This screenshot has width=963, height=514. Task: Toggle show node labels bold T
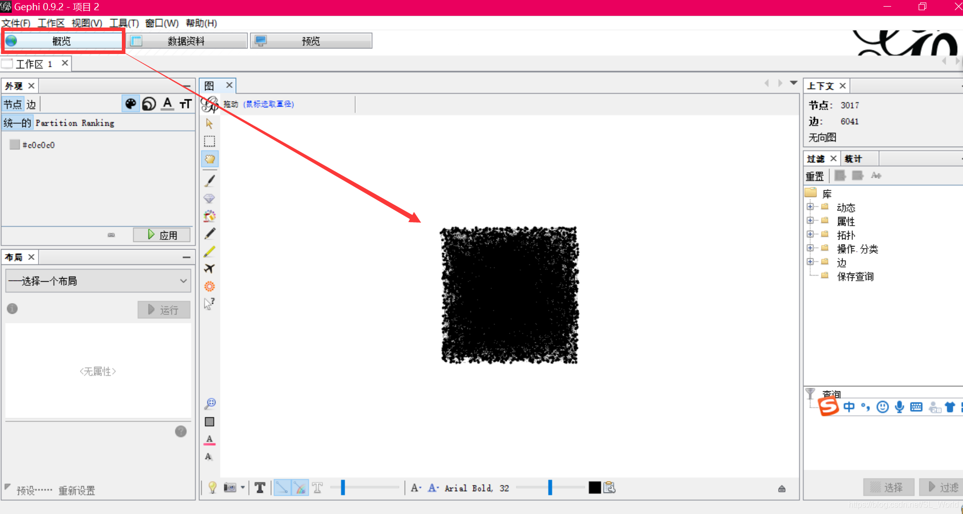(x=260, y=488)
